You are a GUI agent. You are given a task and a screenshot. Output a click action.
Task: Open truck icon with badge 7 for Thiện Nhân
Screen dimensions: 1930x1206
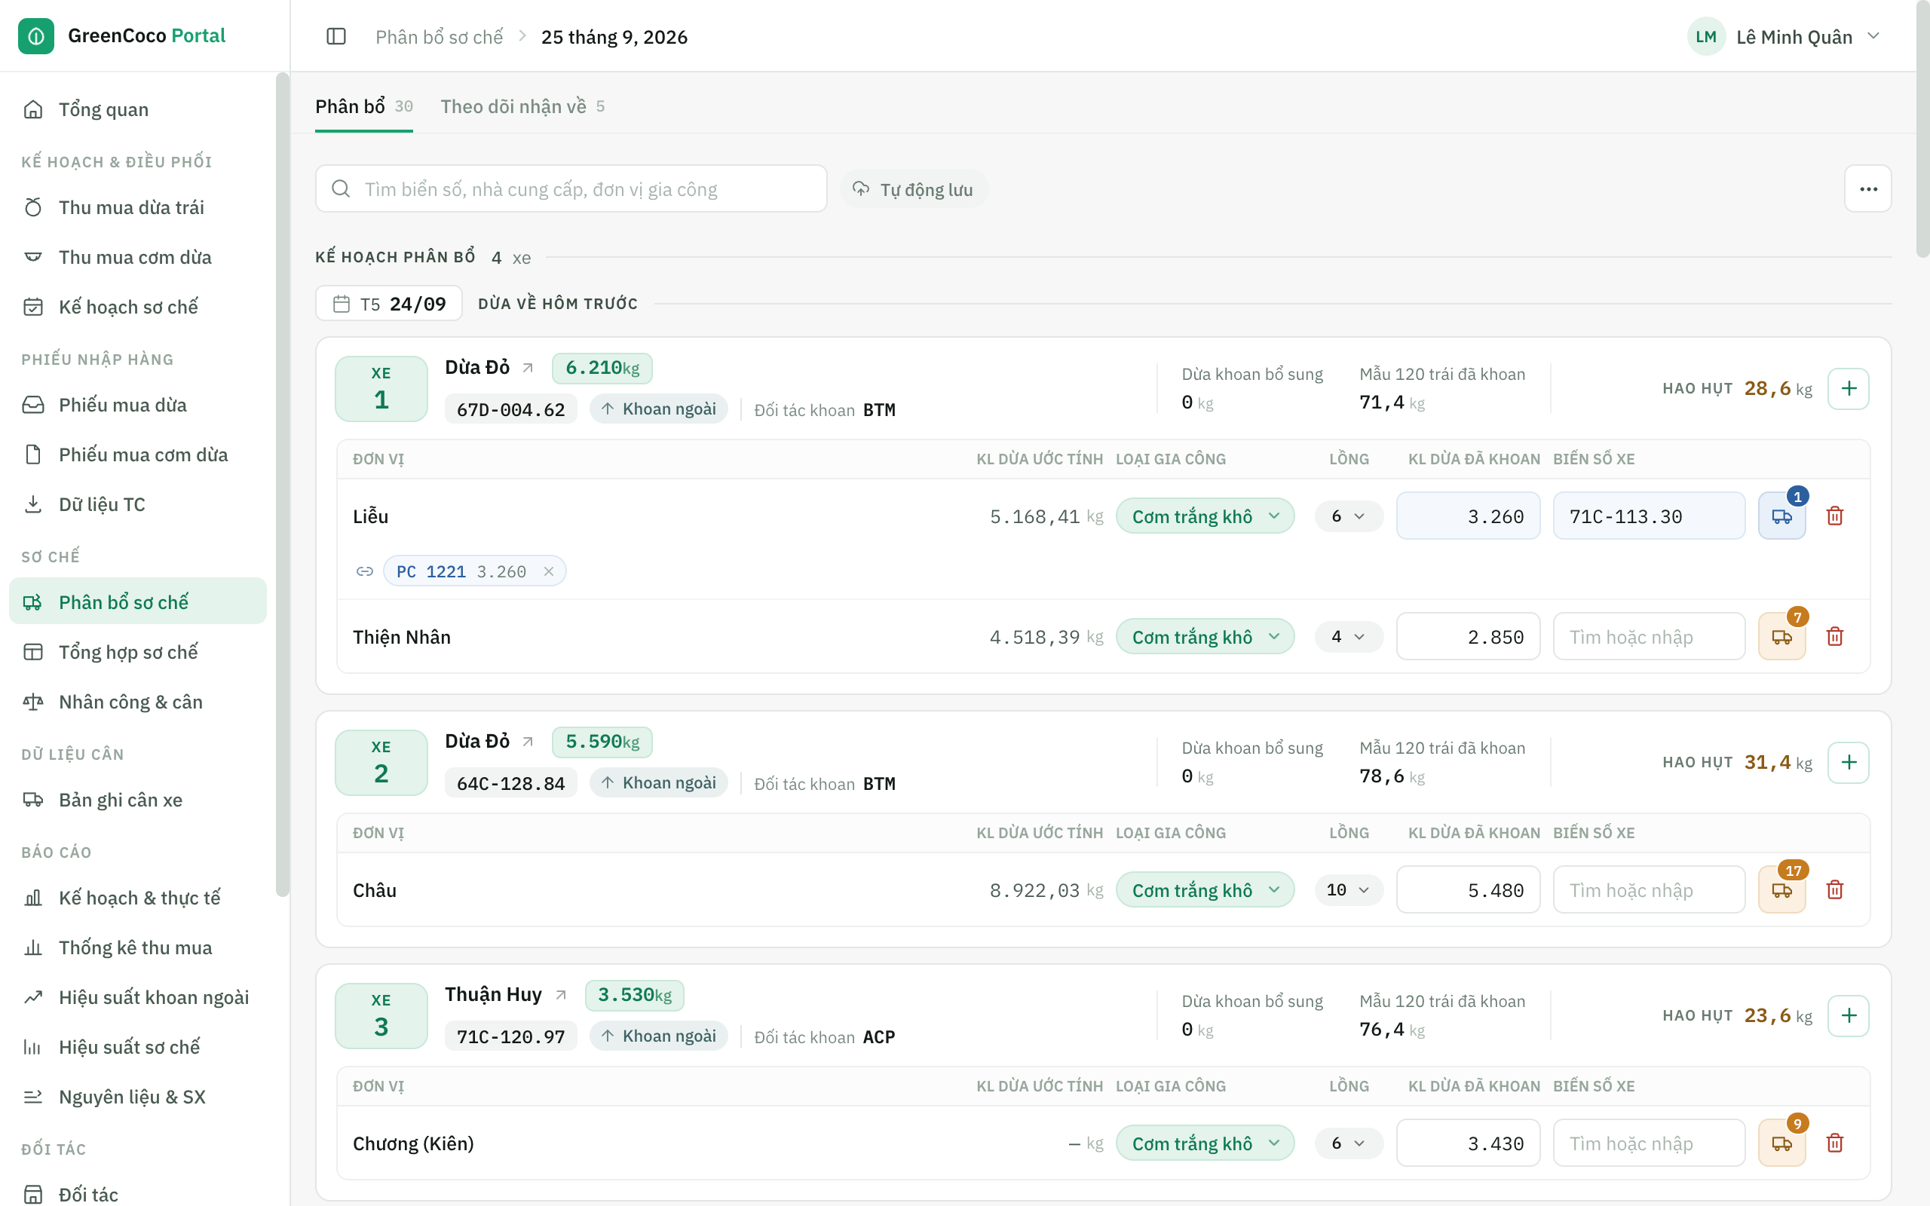coord(1782,636)
